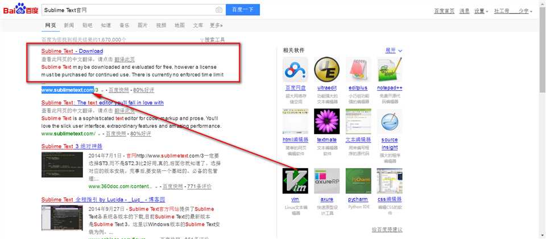Open the PyCharm software icon
Screen dimensions: 546x239
coord(358,181)
